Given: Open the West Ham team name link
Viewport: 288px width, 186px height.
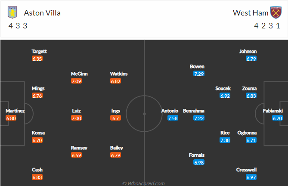Looking at the screenshot, I should [x=251, y=13].
